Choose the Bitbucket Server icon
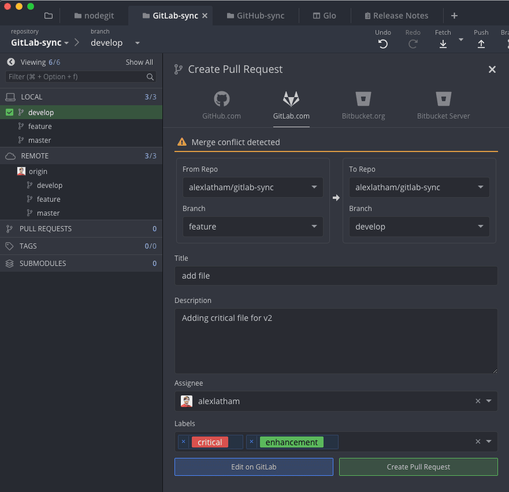This screenshot has height=492, width=509. 443,99
